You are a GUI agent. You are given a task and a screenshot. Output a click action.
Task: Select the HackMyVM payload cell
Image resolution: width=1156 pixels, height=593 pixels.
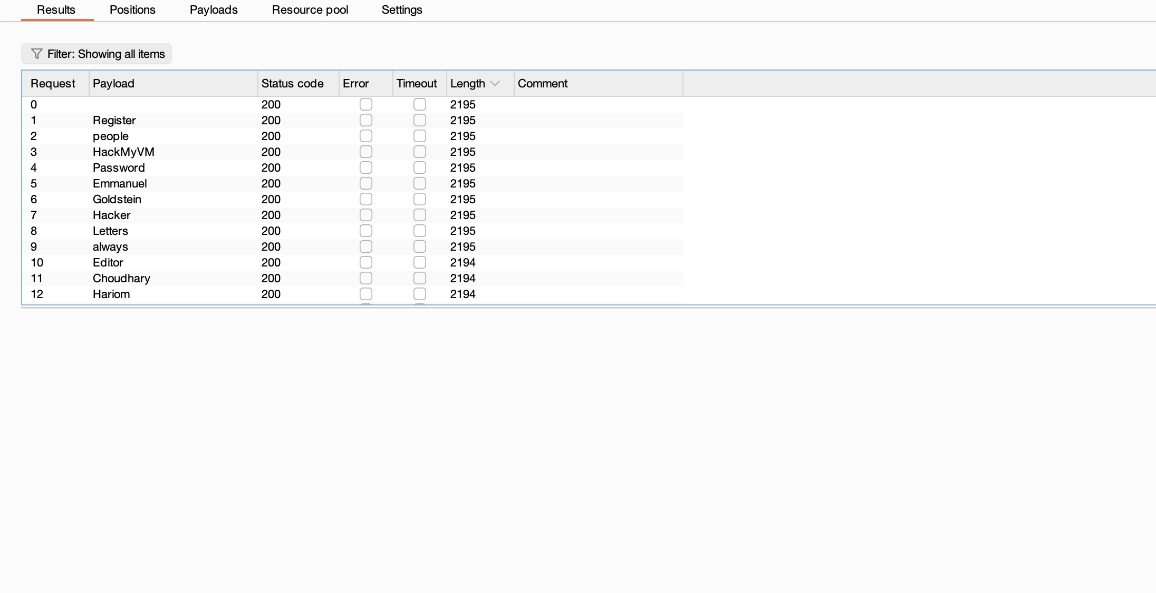point(174,152)
